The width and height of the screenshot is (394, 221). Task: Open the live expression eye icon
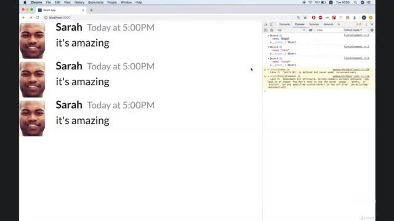[310, 30]
